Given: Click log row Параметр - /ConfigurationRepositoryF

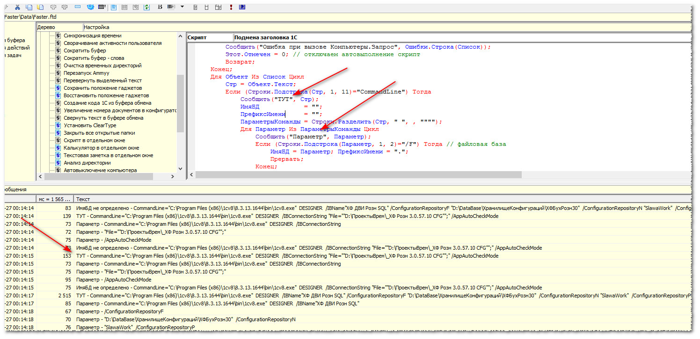Looking at the screenshot, I should (348, 311).
